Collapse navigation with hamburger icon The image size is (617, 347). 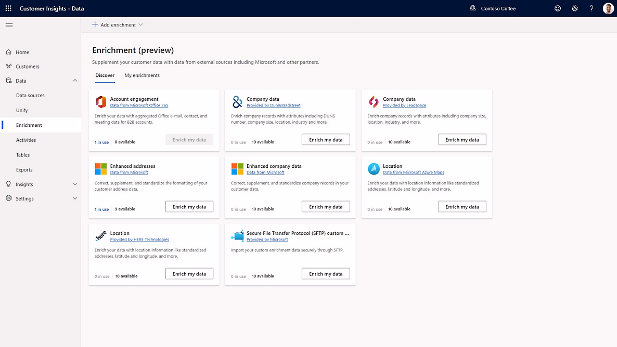9,25
